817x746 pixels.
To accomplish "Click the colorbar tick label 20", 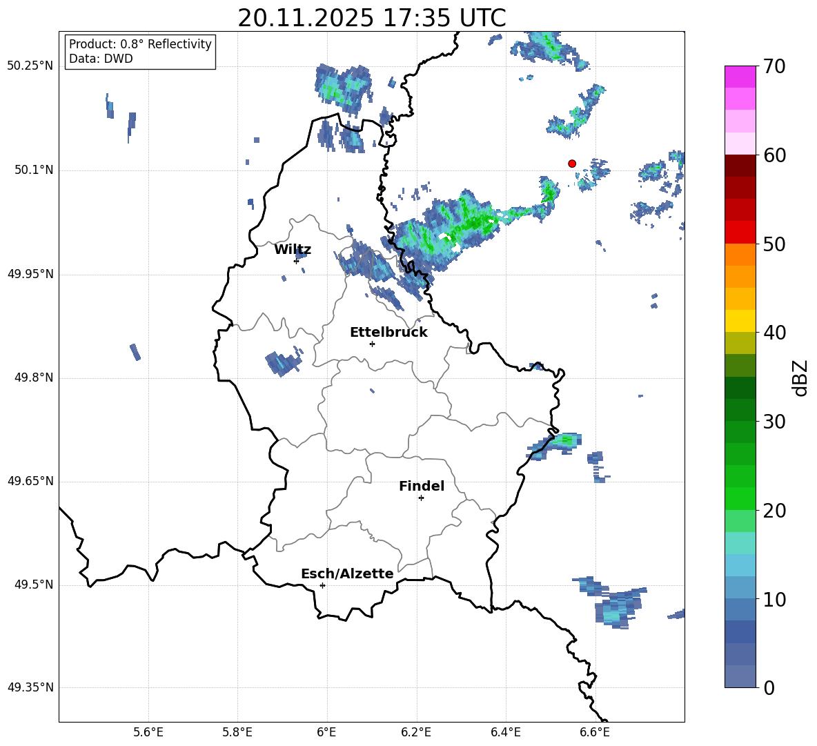I will 775,511.
